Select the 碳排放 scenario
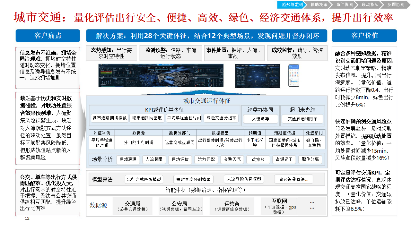411x231 pixels. click(x=258, y=159)
